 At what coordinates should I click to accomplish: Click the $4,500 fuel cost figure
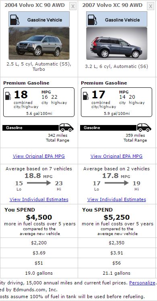tap(39, 217)
